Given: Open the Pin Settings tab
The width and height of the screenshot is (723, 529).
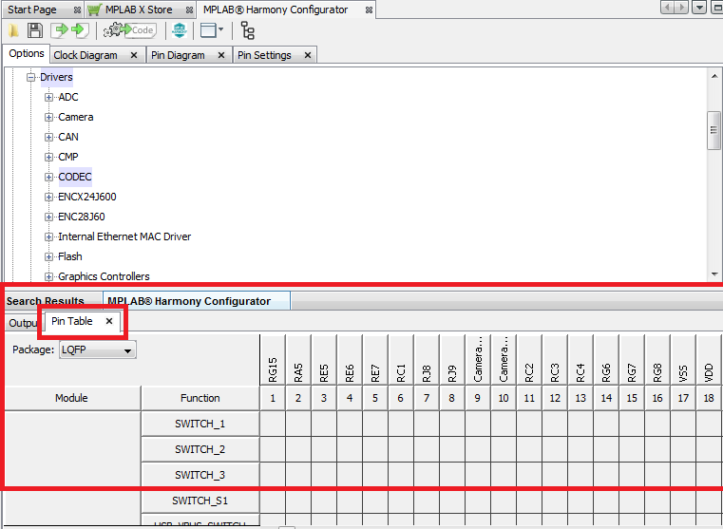Looking at the screenshot, I should pyautogui.click(x=264, y=55).
